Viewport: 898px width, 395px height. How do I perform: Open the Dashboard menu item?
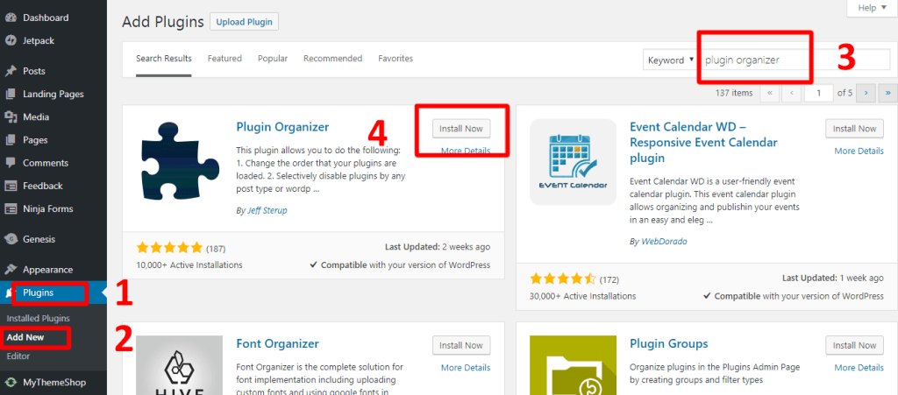53,18
